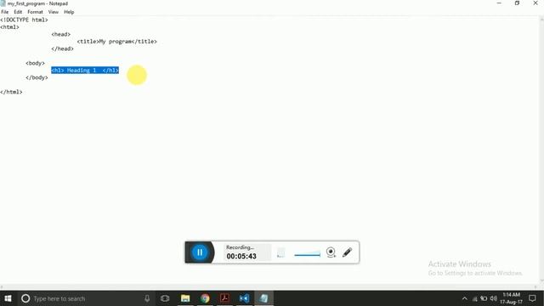Show hidden system tray icons

(465, 298)
